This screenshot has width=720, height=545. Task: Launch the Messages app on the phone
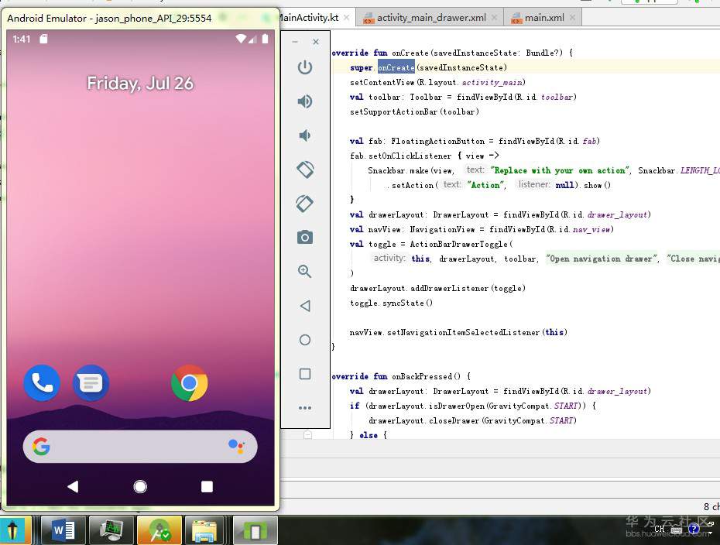[x=91, y=383]
